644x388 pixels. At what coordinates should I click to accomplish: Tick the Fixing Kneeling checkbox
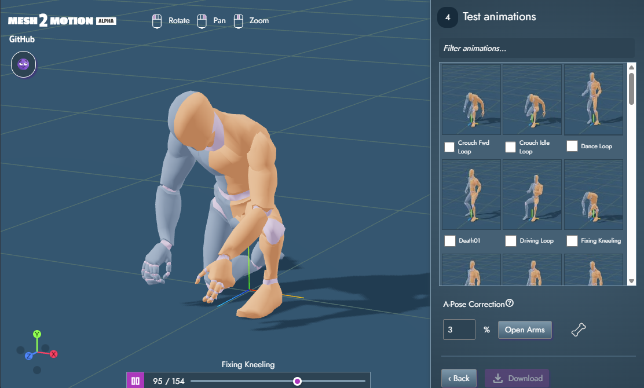tap(572, 240)
